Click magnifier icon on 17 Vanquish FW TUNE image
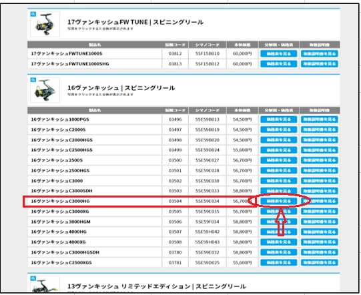This screenshot has width=361, height=295. tap(33, 14)
